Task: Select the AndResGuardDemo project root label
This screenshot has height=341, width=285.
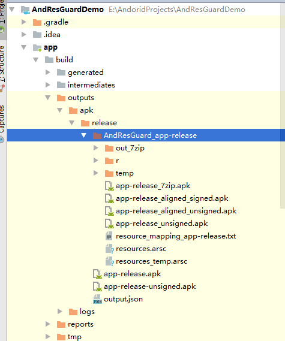Action: click(x=68, y=10)
